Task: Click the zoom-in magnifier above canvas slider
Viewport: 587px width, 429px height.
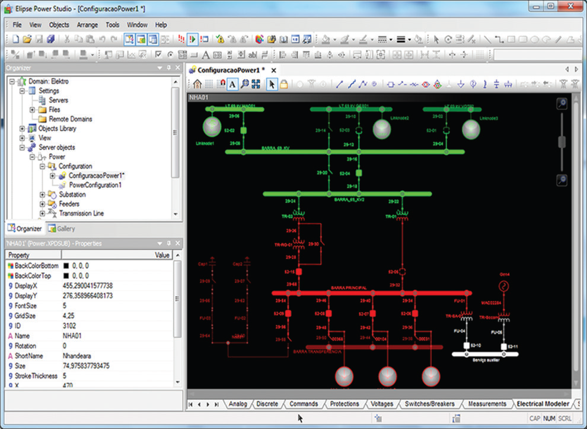Action: click(562, 103)
